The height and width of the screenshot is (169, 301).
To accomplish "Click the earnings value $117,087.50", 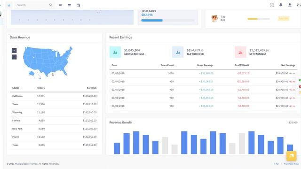I will pos(90,129).
